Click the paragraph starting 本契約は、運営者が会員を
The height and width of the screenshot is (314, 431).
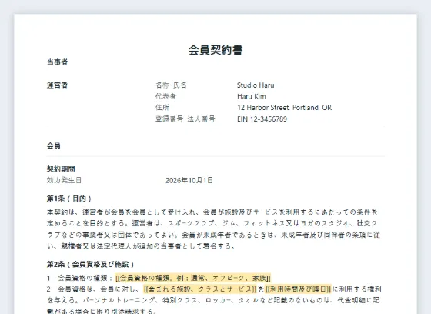pos(213,229)
